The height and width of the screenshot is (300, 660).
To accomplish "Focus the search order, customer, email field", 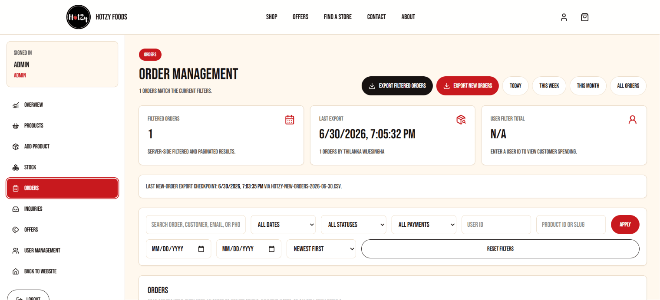I will point(196,225).
